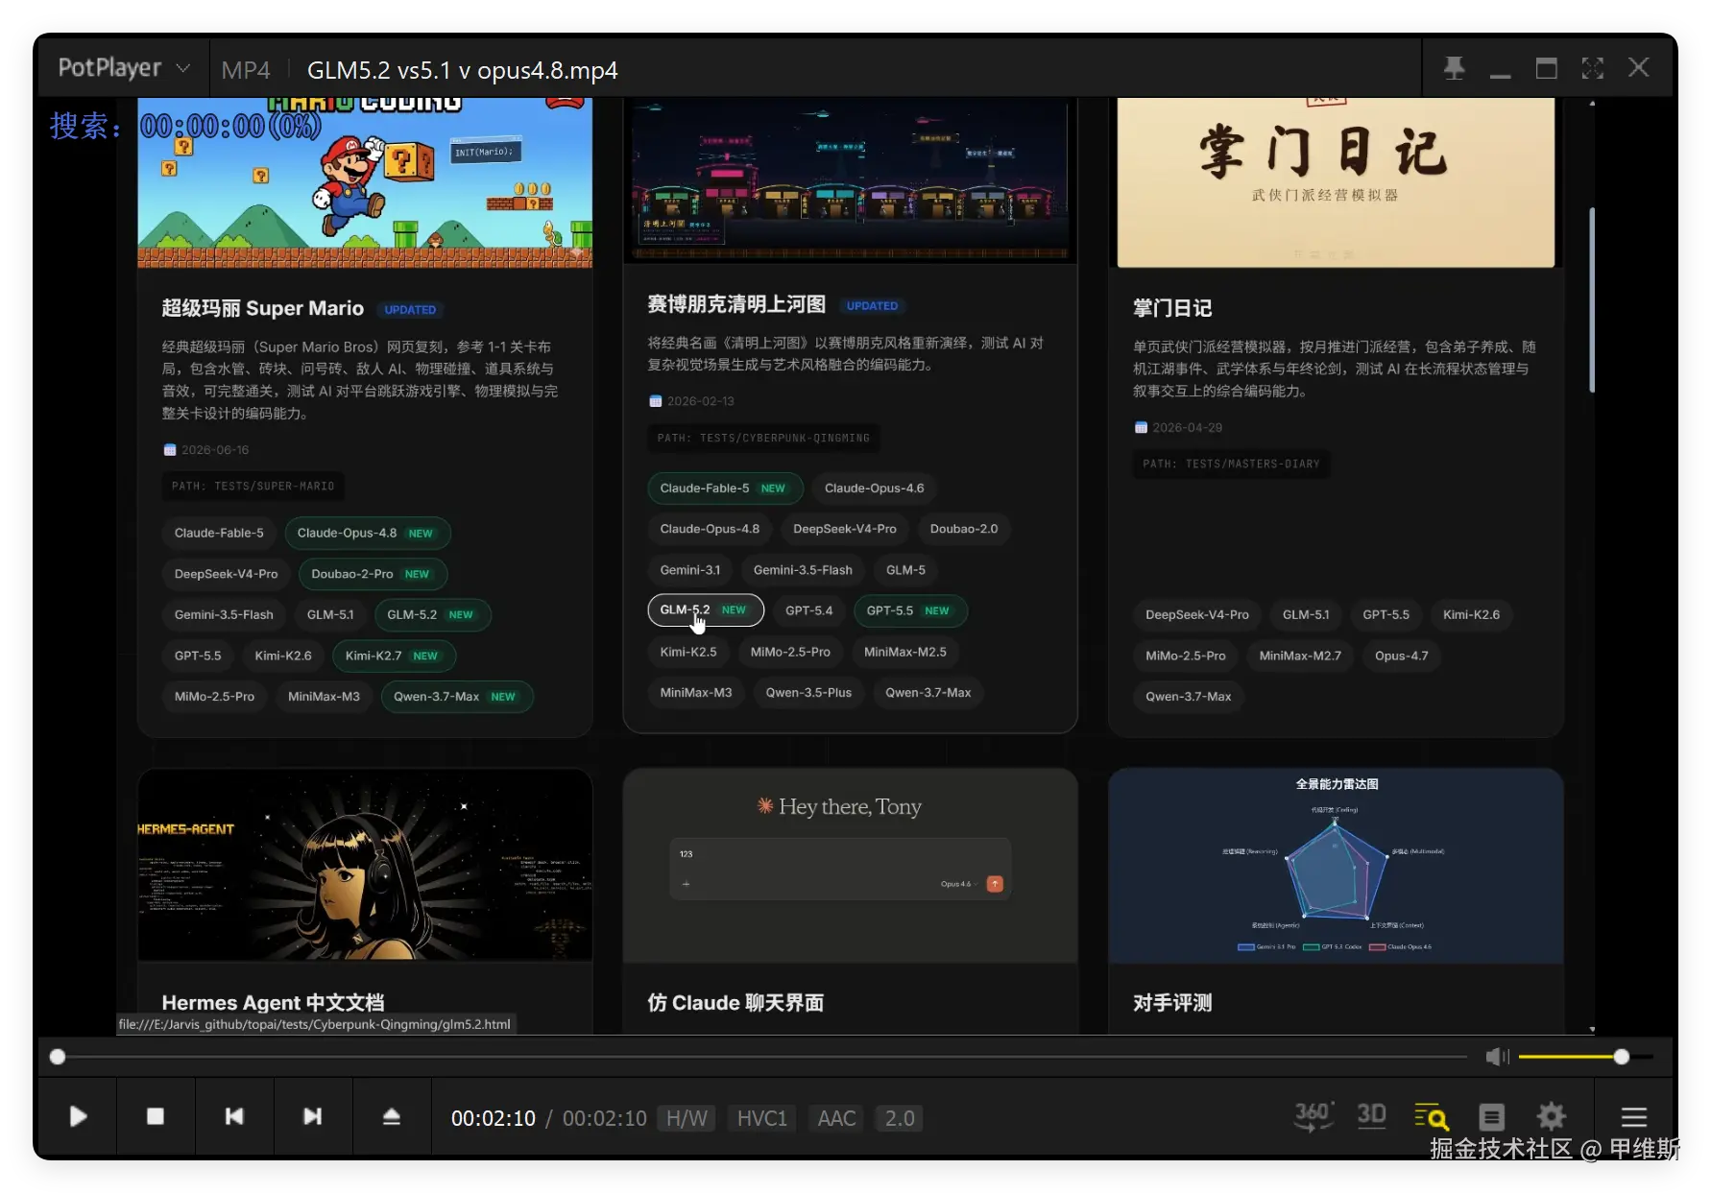Click the Hermes Agent thumbnail image
1711x1193 pixels.
[x=365, y=865]
